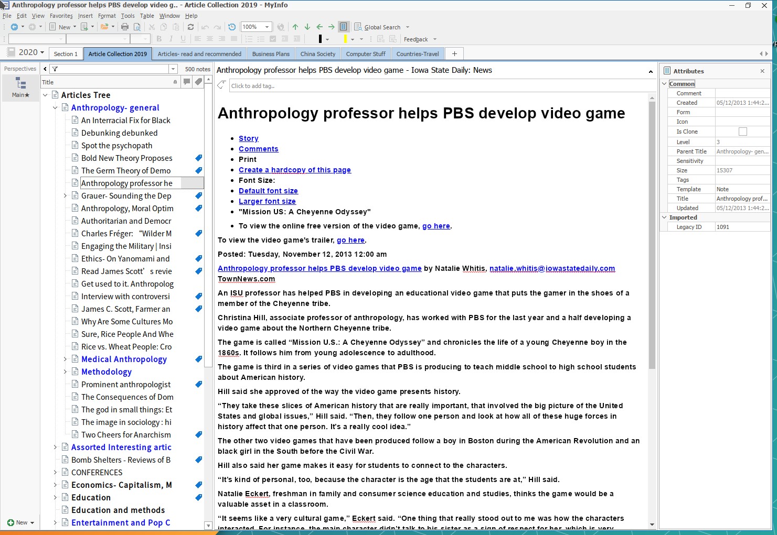777x535 pixels.
Task: Toggle the attributes panel toolbar button
Action: [x=344, y=27]
